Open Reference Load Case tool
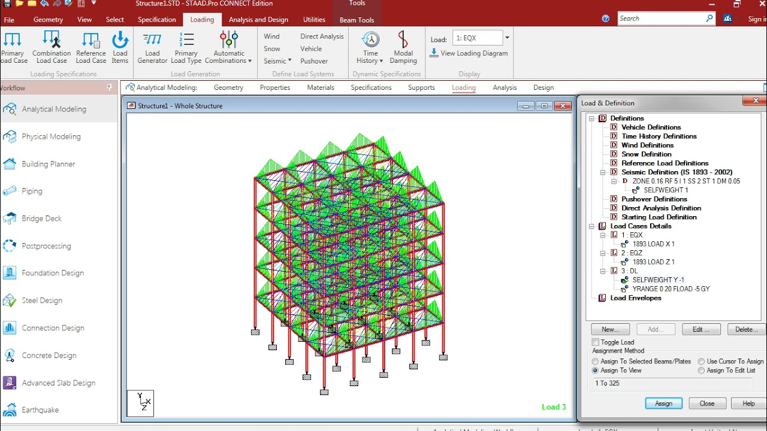 (91, 48)
